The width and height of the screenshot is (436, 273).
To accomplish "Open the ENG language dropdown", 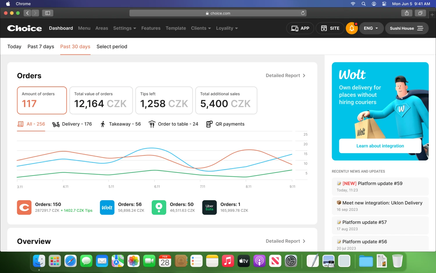I will [x=371, y=28].
